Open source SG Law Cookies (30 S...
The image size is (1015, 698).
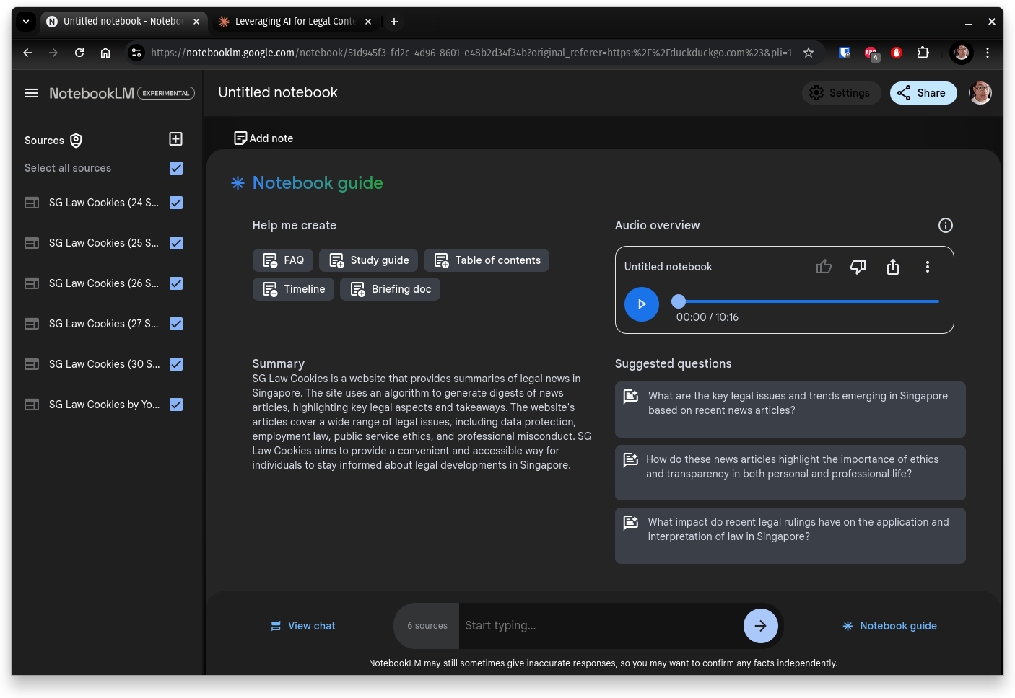coord(104,364)
